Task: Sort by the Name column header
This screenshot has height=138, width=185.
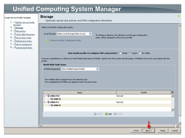Action: (x=80, y=93)
